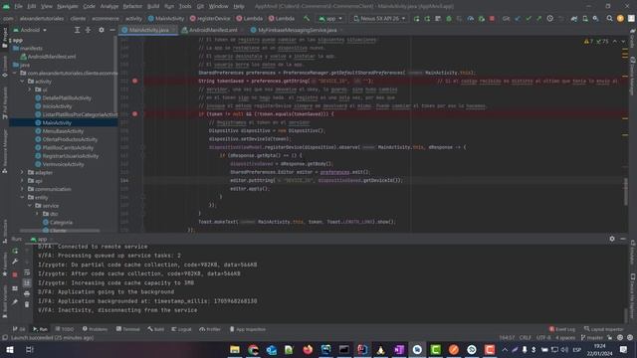637x358 pixels.
Task: Hide the Project panel minus icon
Action: pos(112,30)
